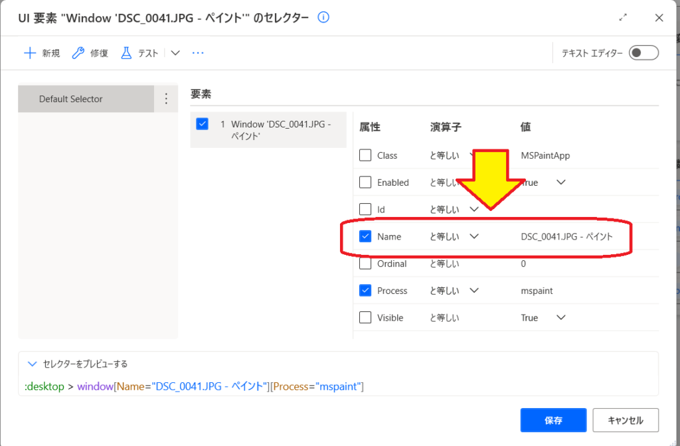Screen dimensions: 680x446
Task: Click the キャンセル button
Action: click(626, 420)
